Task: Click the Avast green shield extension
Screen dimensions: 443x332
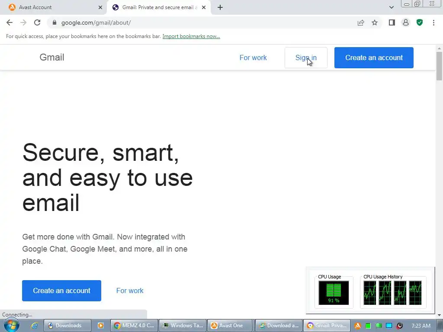Action: coord(420,22)
